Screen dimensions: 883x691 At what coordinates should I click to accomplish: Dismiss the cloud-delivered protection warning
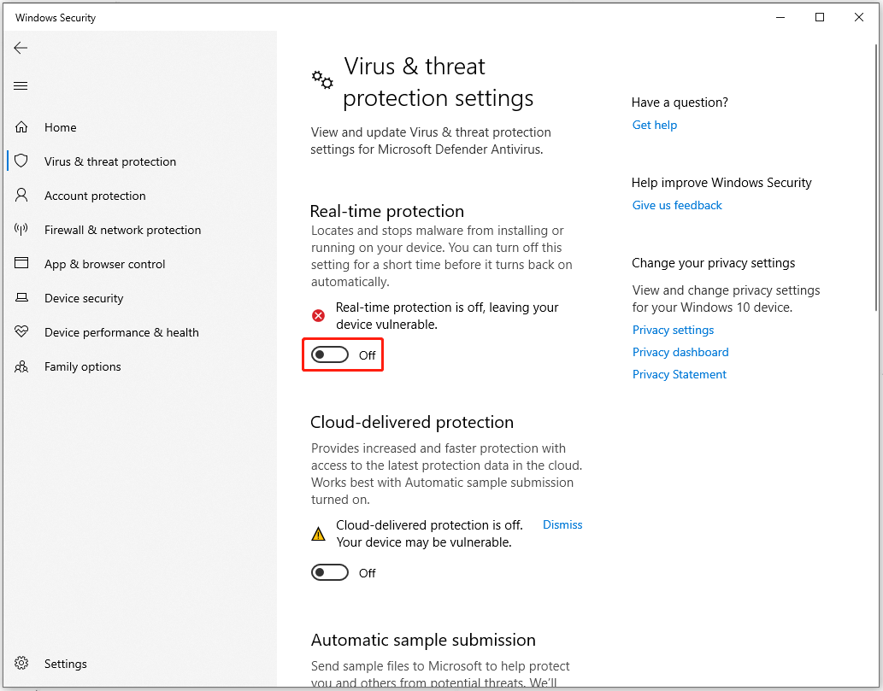pyautogui.click(x=562, y=524)
